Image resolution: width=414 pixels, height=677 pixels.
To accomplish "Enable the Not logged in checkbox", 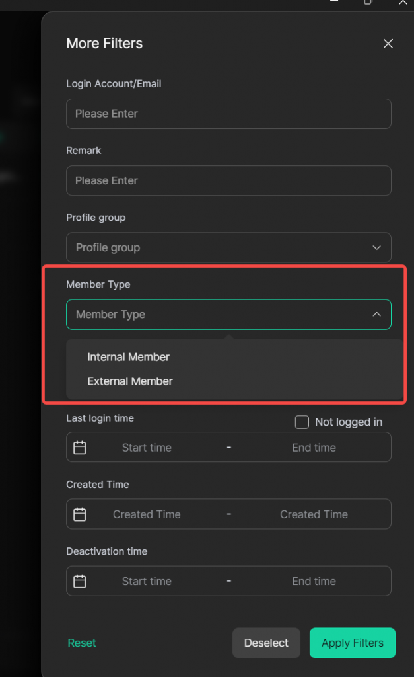I will click(302, 422).
